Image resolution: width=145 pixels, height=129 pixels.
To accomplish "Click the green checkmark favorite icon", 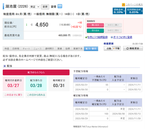I will (x=86, y=37).
